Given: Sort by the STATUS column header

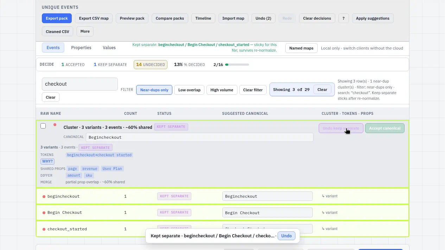Looking at the screenshot, I should (164, 113).
